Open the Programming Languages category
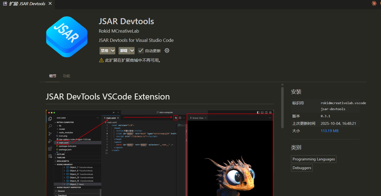This screenshot has height=196, width=381. click(x=314, y=159)
